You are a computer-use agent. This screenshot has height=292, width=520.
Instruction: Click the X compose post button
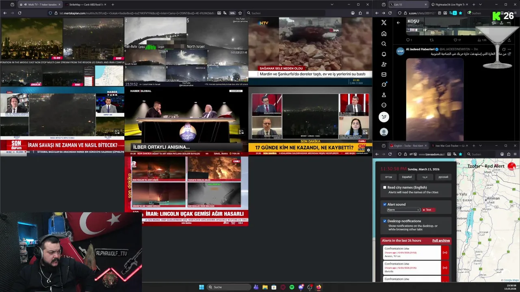click(384, 117)
